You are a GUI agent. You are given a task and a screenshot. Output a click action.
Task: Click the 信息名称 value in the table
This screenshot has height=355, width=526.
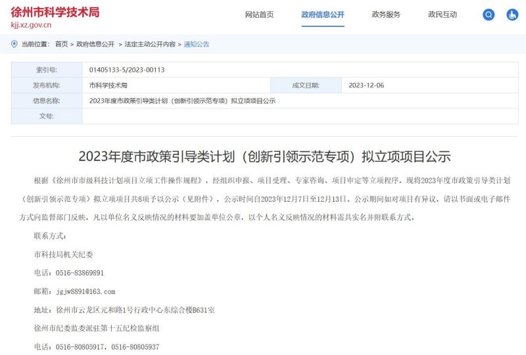(182, 101)
